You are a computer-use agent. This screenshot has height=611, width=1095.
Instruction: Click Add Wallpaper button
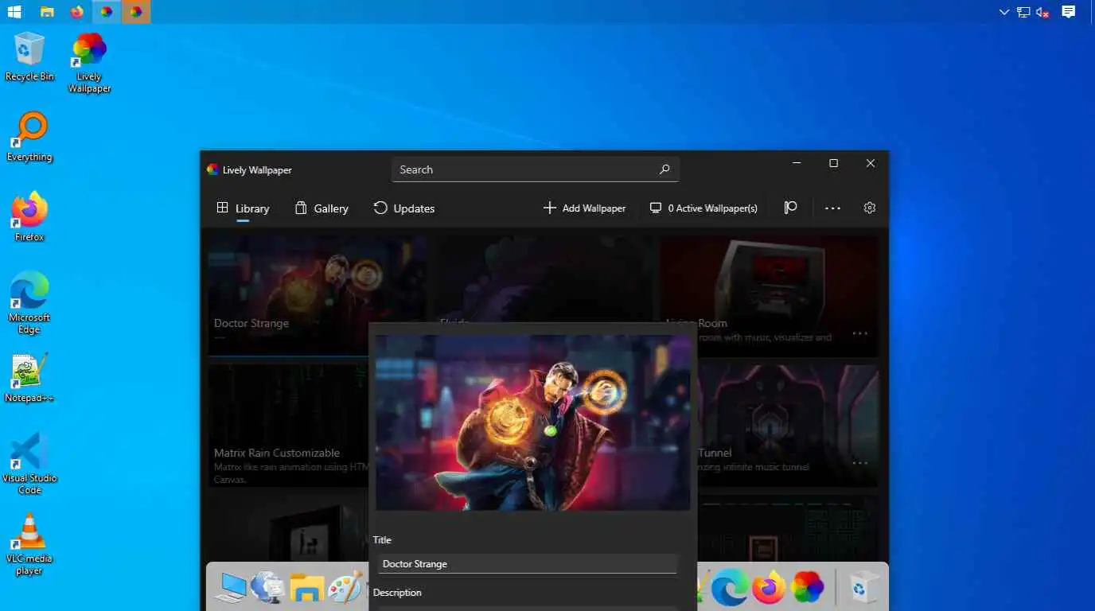coord(584,208)
